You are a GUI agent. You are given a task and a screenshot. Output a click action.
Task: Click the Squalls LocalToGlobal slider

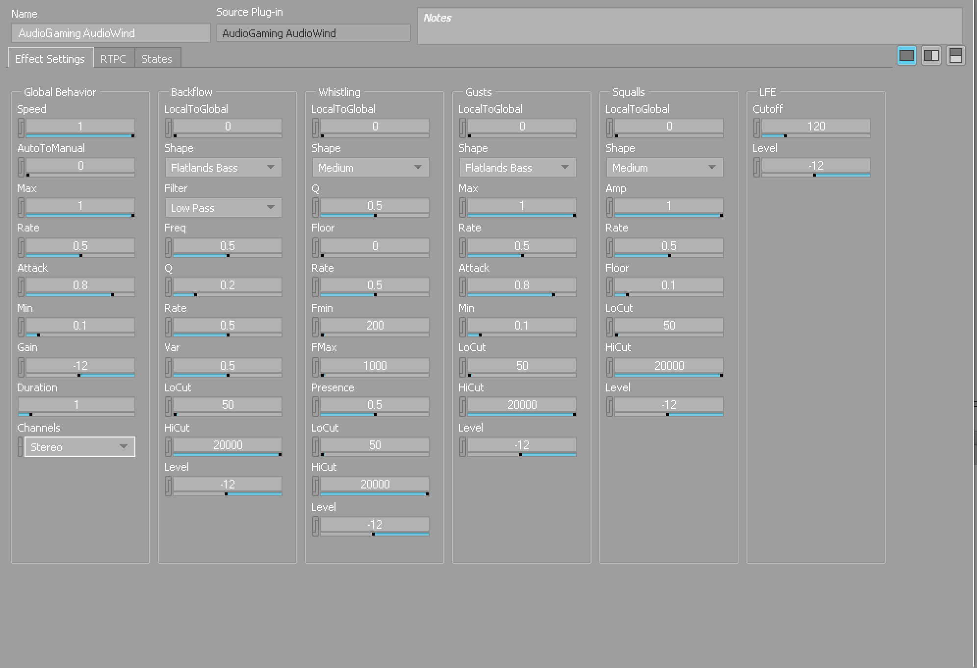pos(669,128)
